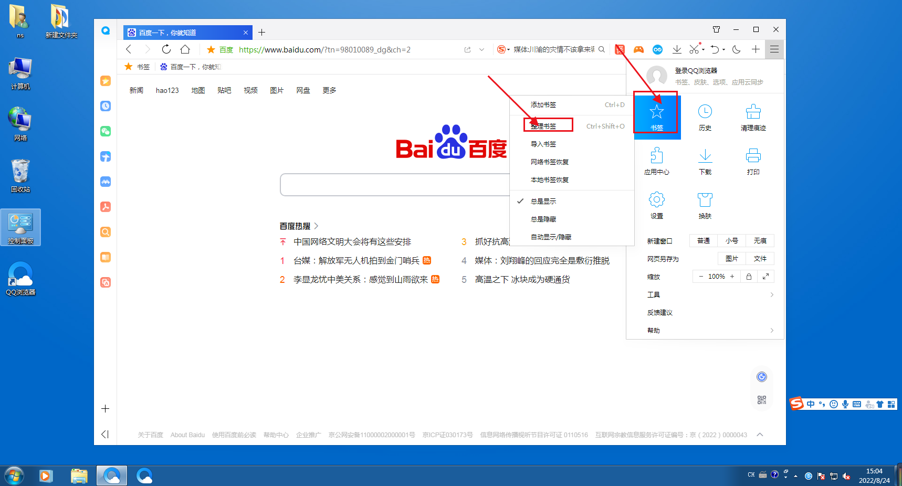Select 总是显示 bookmark bar option

(572, 201)
